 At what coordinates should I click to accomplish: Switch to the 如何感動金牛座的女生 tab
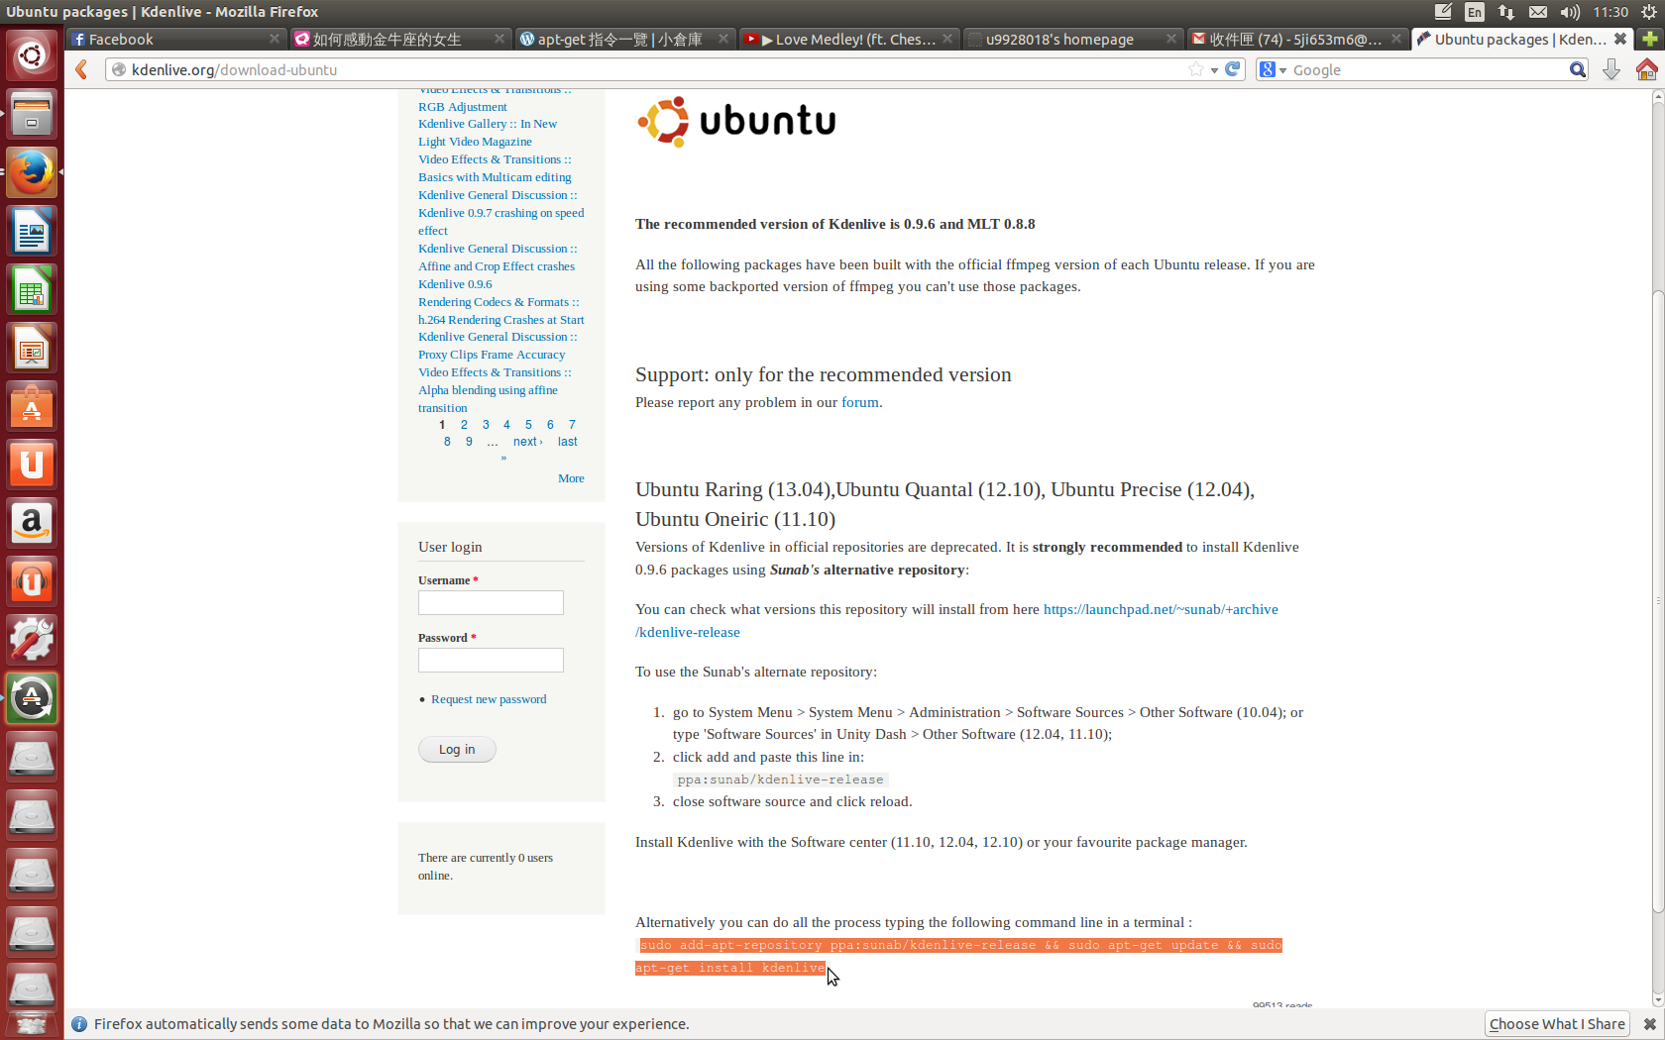[x=400, y=39]
